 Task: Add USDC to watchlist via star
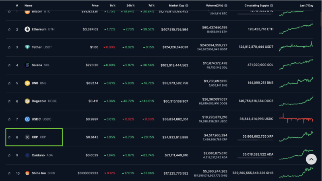point(9,119)
